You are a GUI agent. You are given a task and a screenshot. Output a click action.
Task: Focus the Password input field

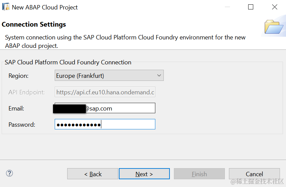tap(105, 124)
